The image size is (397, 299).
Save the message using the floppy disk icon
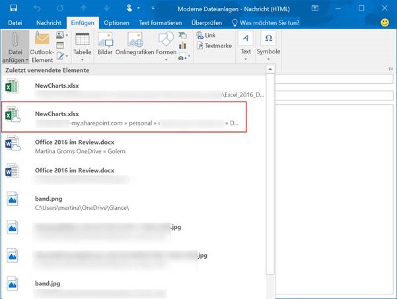click(13, 8)
